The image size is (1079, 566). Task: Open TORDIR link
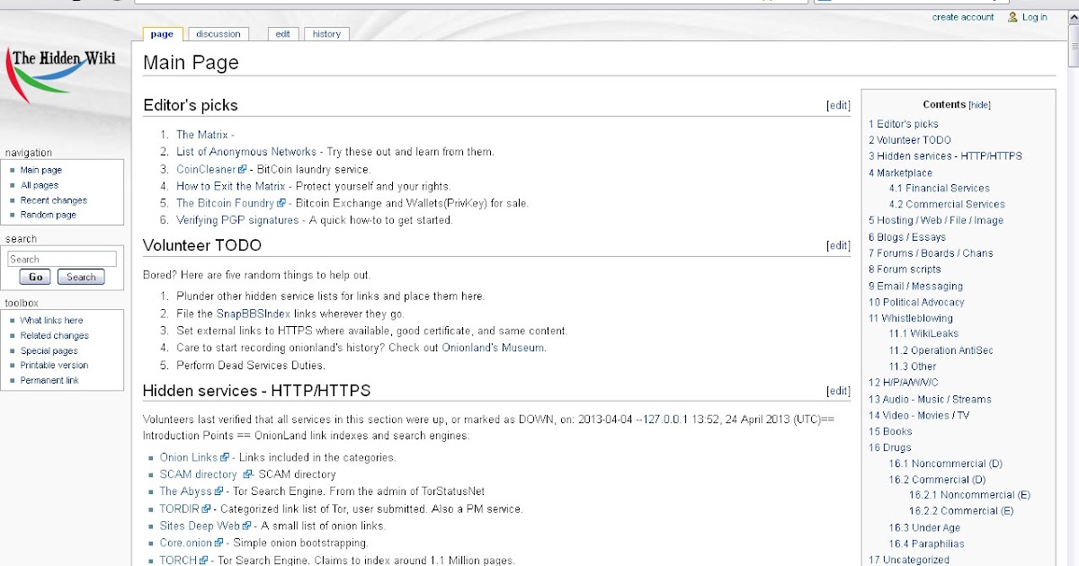(180, 509)
